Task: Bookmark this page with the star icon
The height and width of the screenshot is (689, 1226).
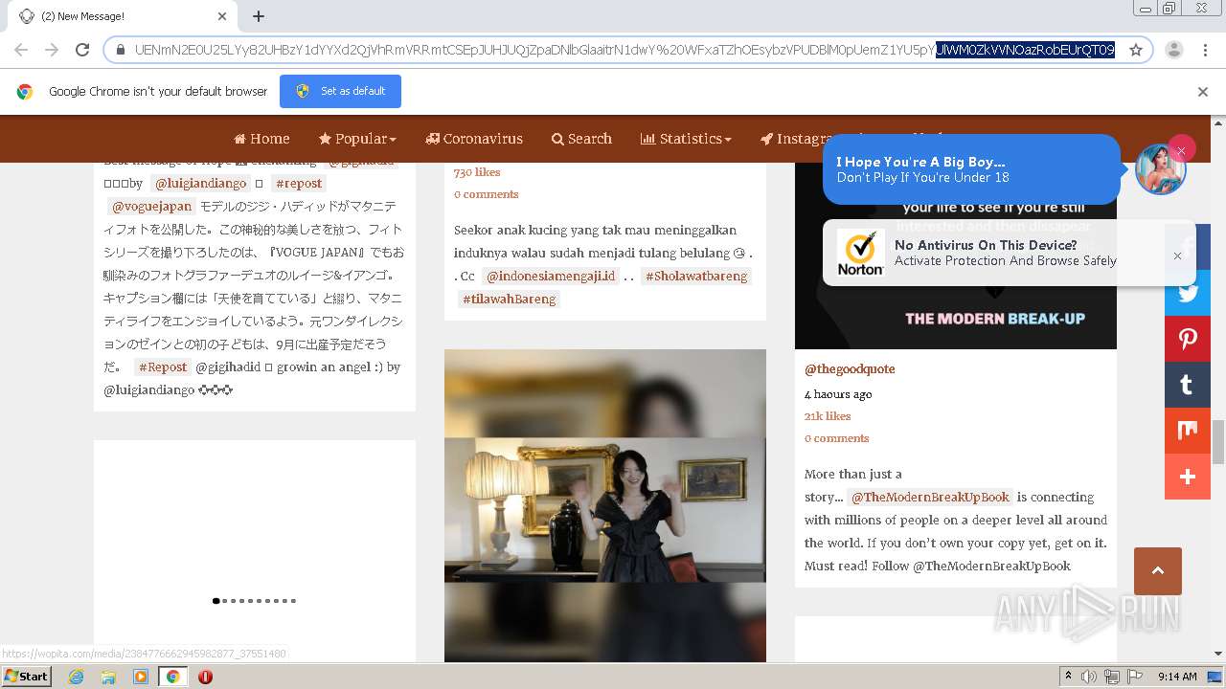Action: (1136, 50)
